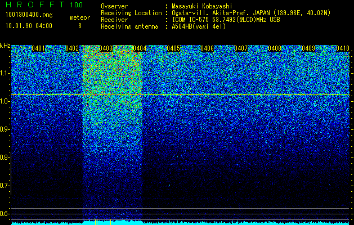Image resolution: width=354 pixels, height=225 pixels.
Task: Click the meteor count value 3
Action: point(80,26)
